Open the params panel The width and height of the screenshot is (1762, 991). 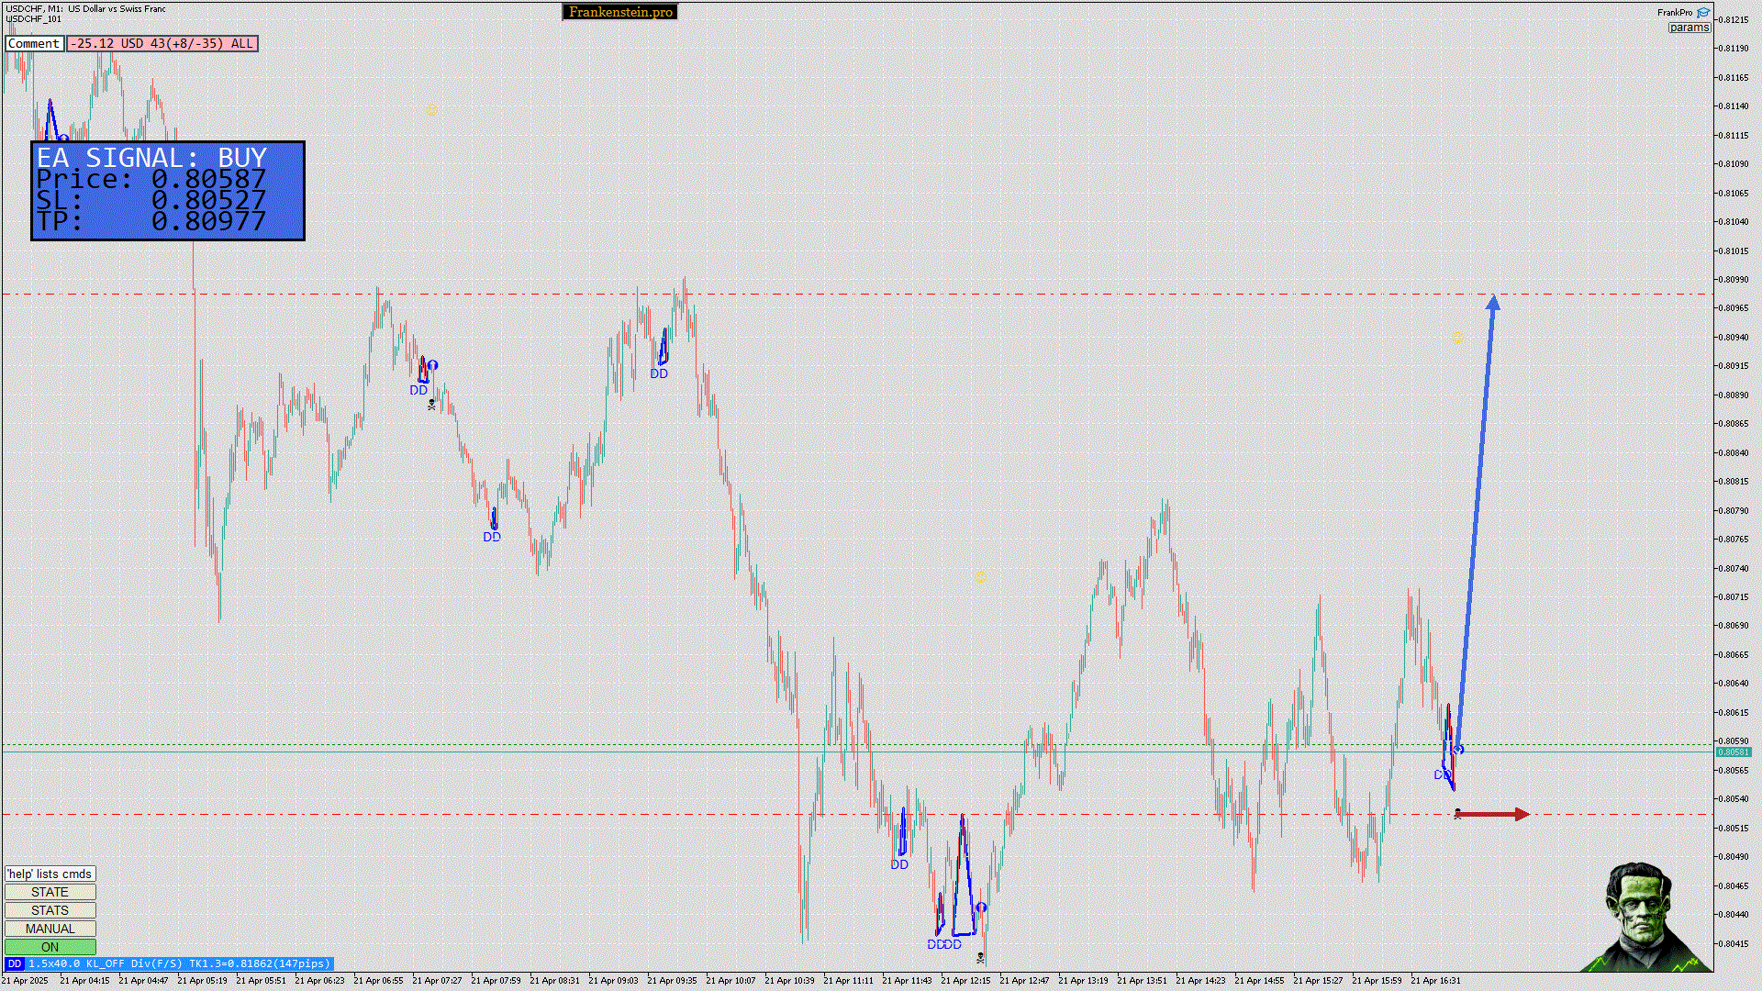[1689, 28]
